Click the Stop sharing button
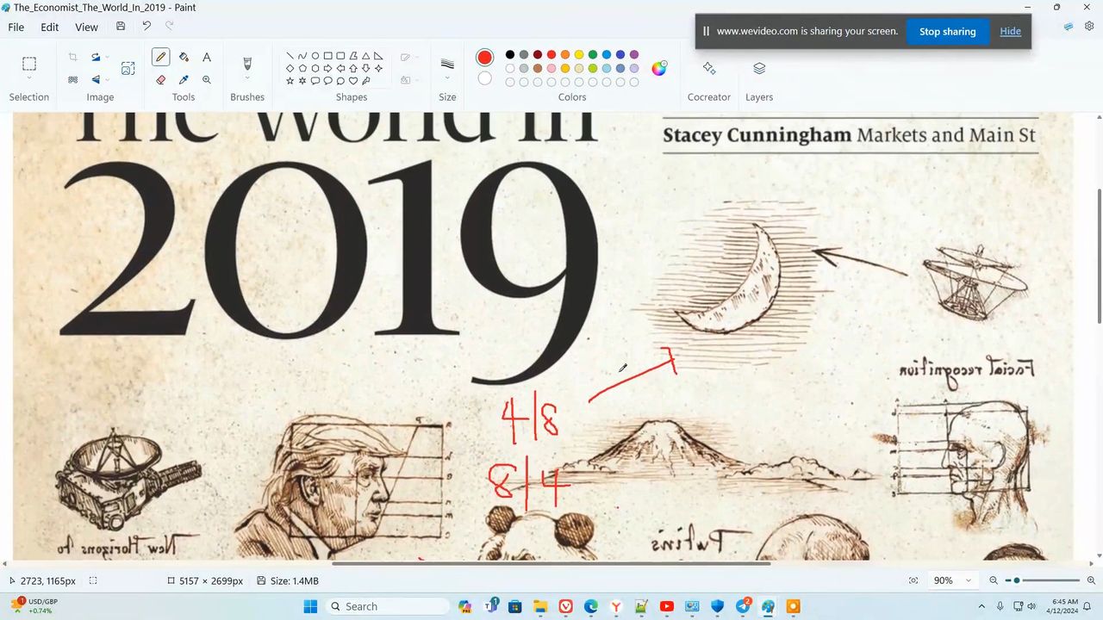Viewport: 1103px width, 620px height. coord(947,32)
